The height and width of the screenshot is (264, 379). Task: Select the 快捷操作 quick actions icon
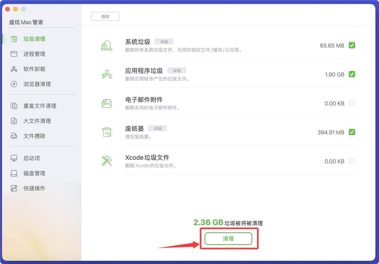pos(14,188)
